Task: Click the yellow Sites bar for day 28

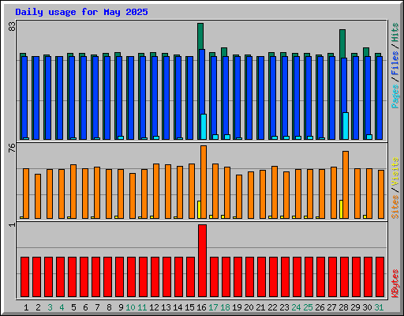Action: click(341, 209)
